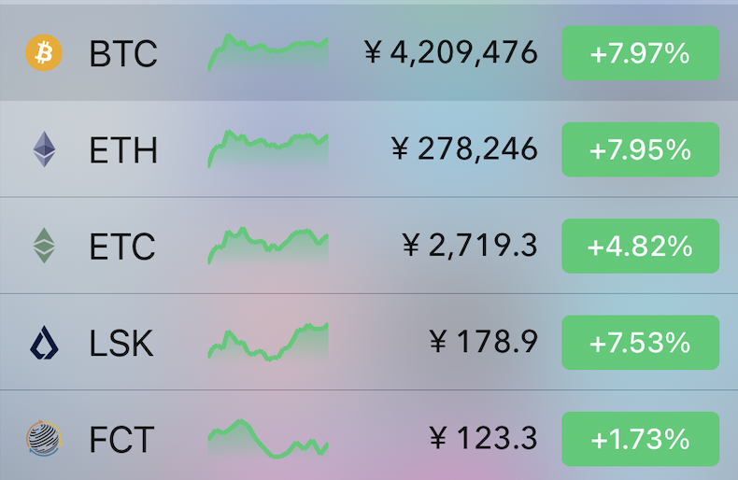Screen dimensions: 738x480
Task: Click the Factom globe icon
Action: 44,439
